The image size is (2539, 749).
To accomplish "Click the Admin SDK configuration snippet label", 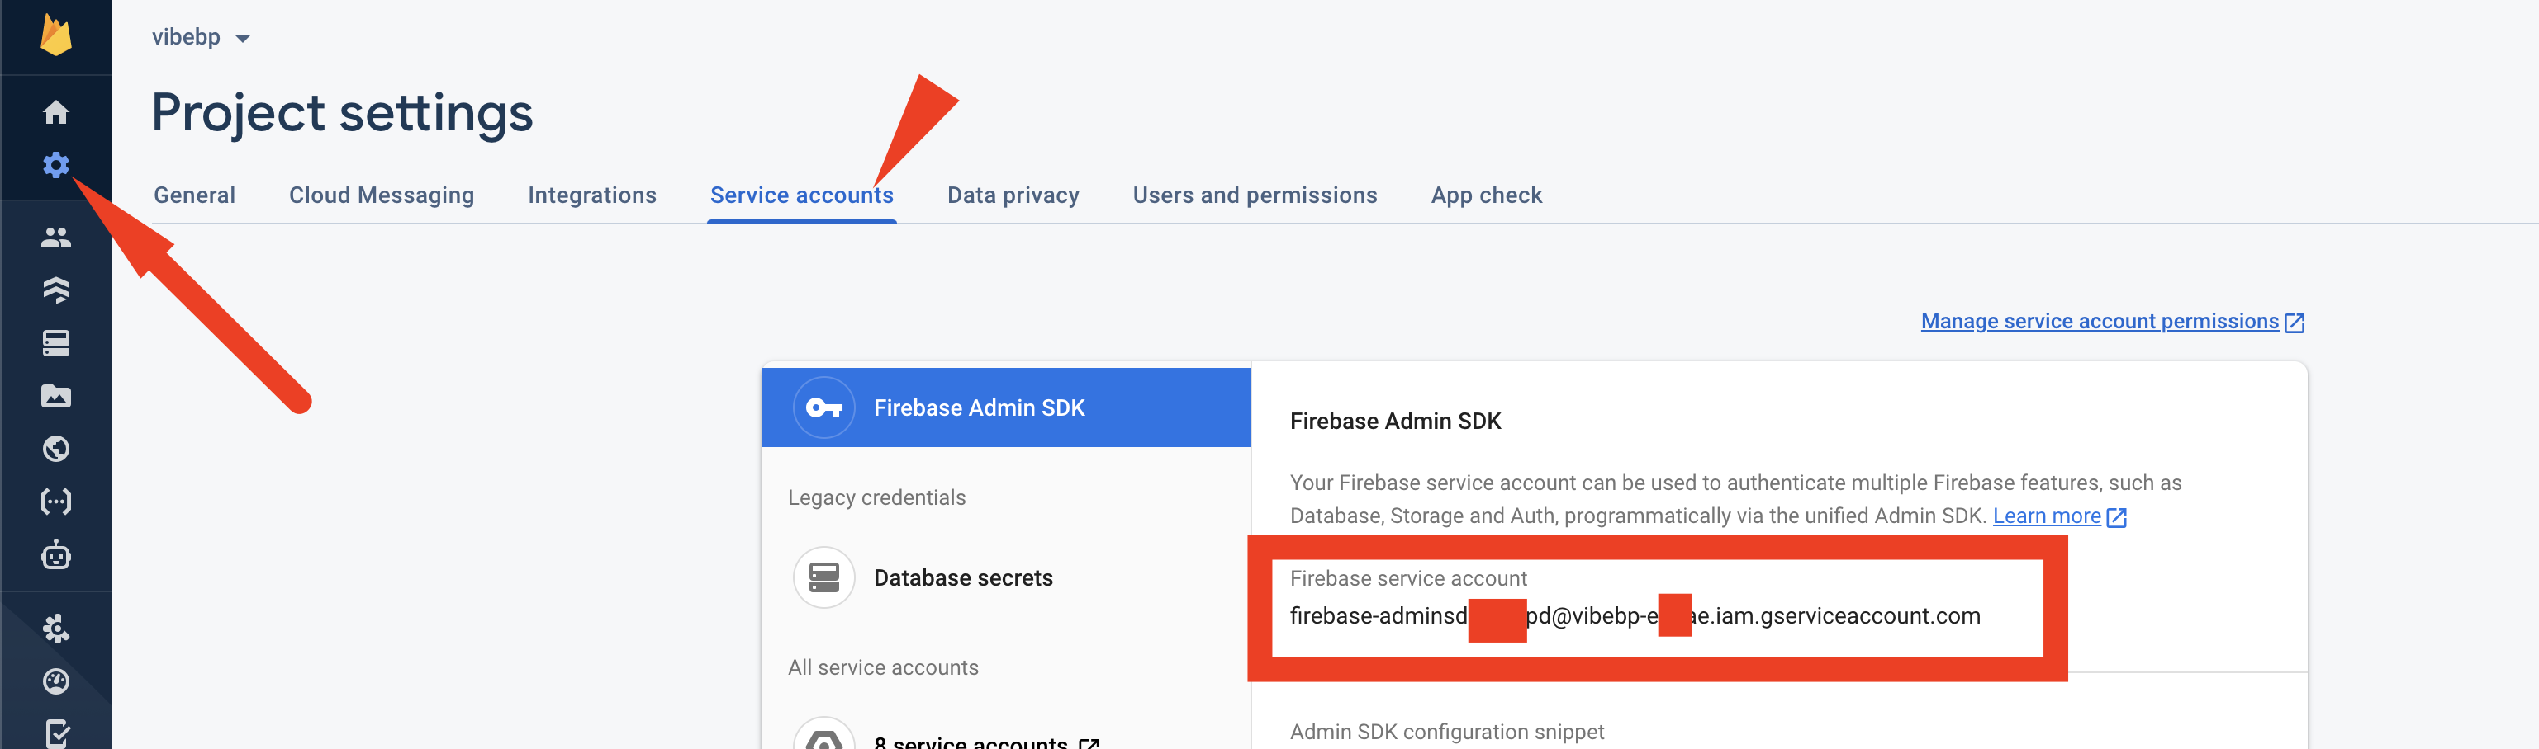I will point(1447,733).
